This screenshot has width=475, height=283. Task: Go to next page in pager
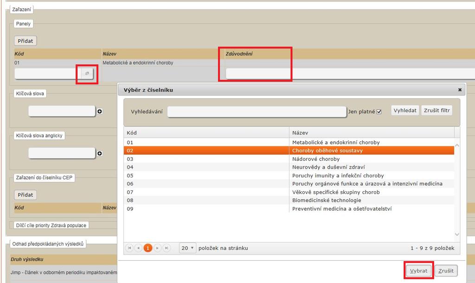(x=157, y=248)
